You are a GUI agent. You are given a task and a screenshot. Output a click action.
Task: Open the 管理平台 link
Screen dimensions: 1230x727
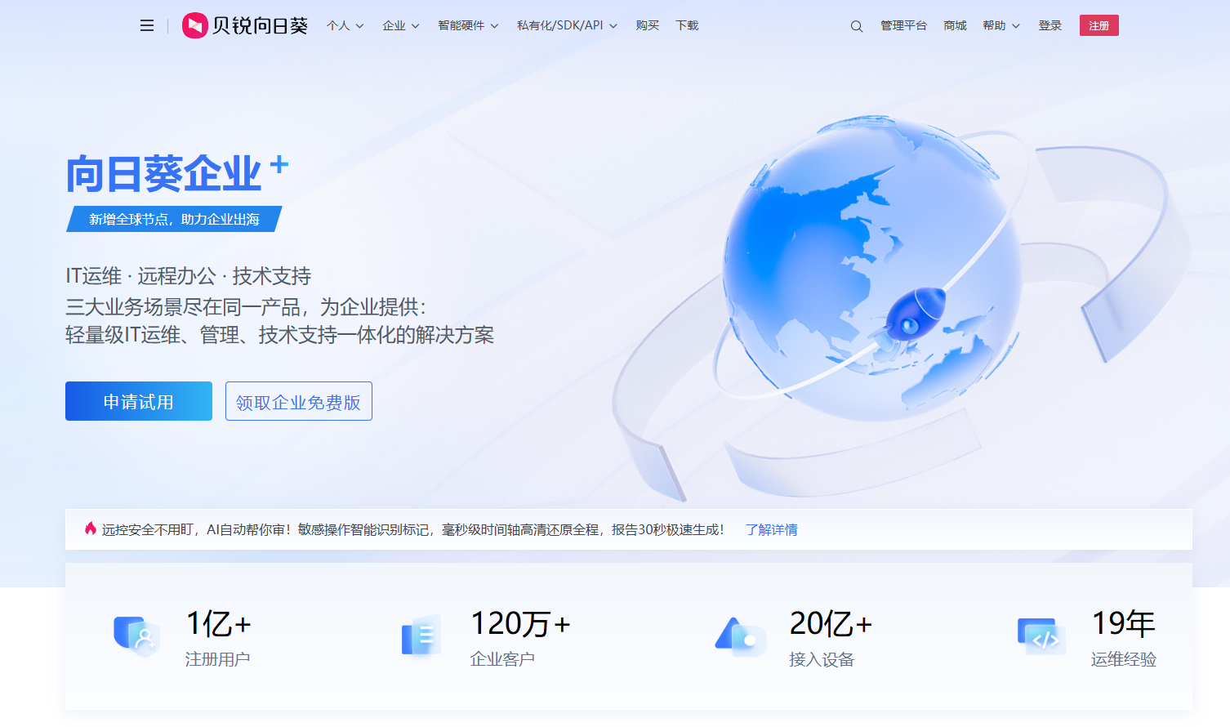click(903, 25)
